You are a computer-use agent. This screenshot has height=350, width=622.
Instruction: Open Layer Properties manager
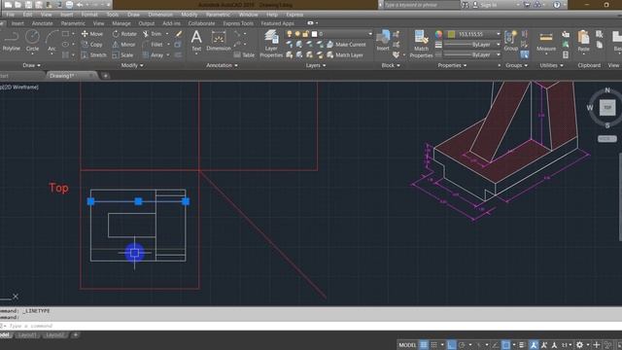[271, 44]
